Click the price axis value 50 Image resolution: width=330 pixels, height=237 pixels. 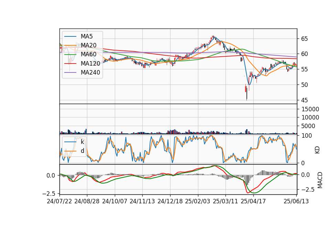[x=304, y=85]
